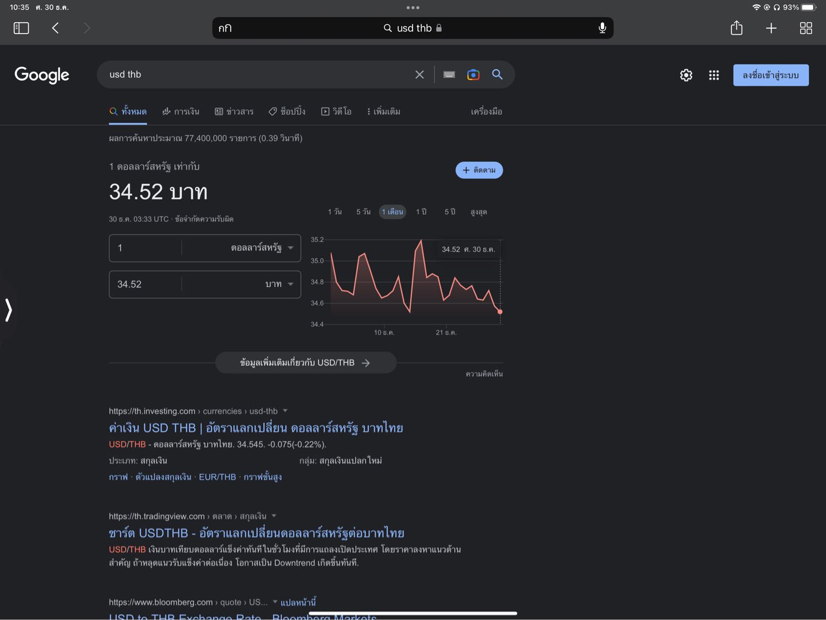Image resolution: width=826 pixels, height=620 pixels.
Task: Follow the USD/THB rate with ติดตาม
Action: point(479,170)
